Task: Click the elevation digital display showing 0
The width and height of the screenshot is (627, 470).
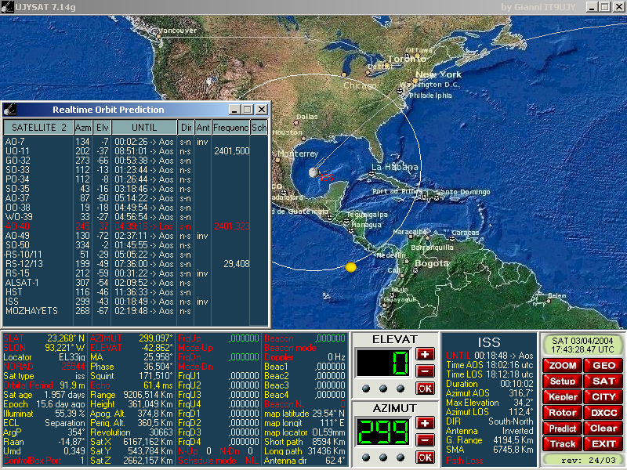Action: pos(383,363)
